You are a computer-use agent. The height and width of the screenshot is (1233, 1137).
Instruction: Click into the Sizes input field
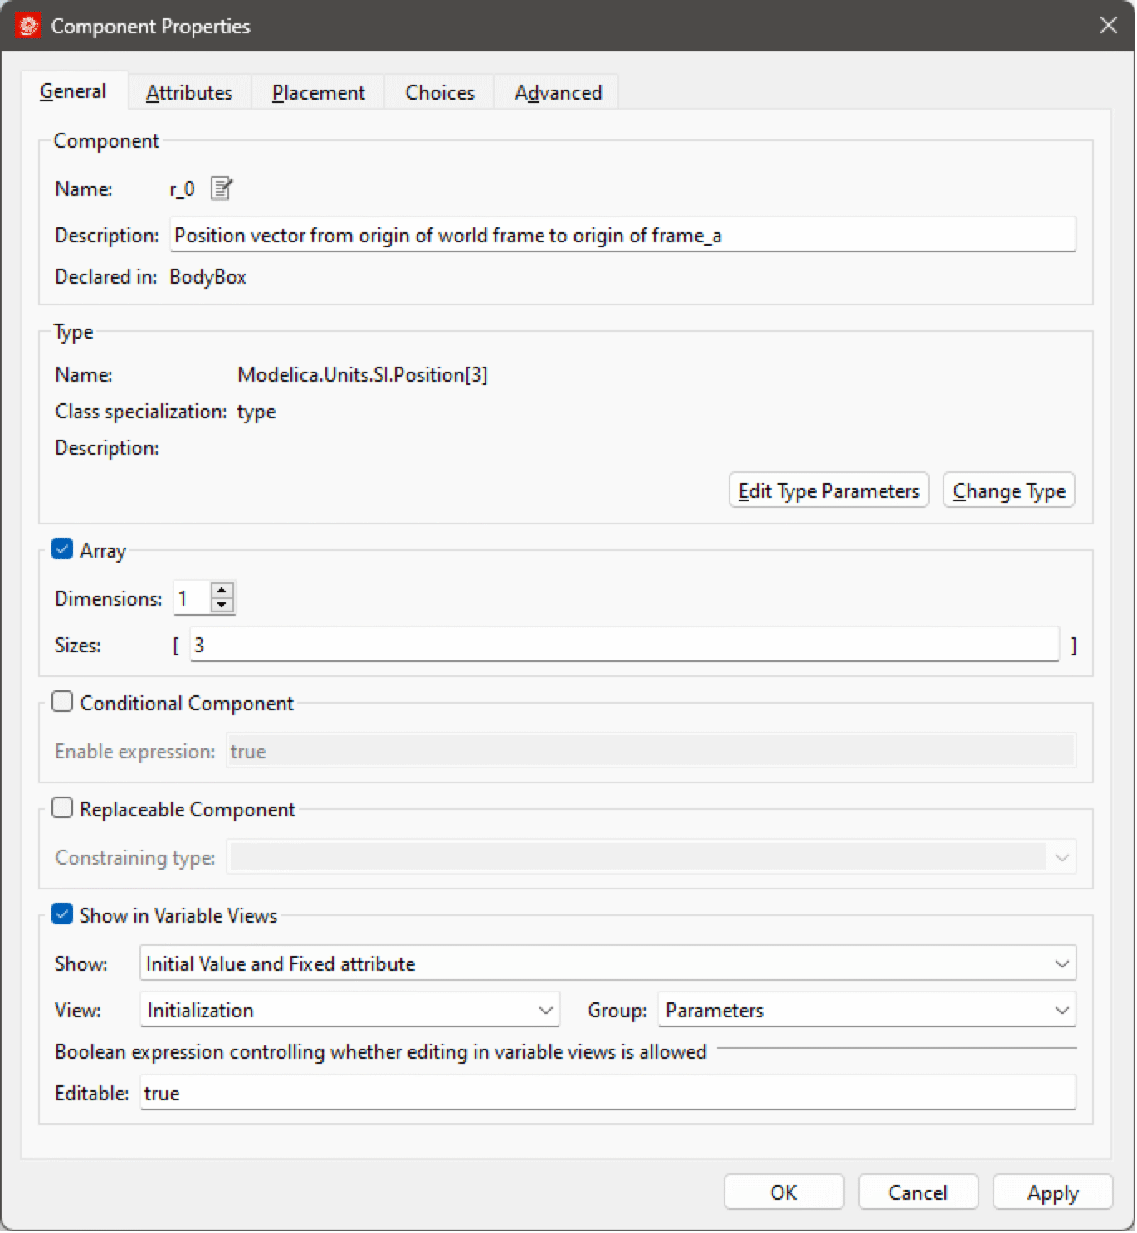tap(625, 645)
